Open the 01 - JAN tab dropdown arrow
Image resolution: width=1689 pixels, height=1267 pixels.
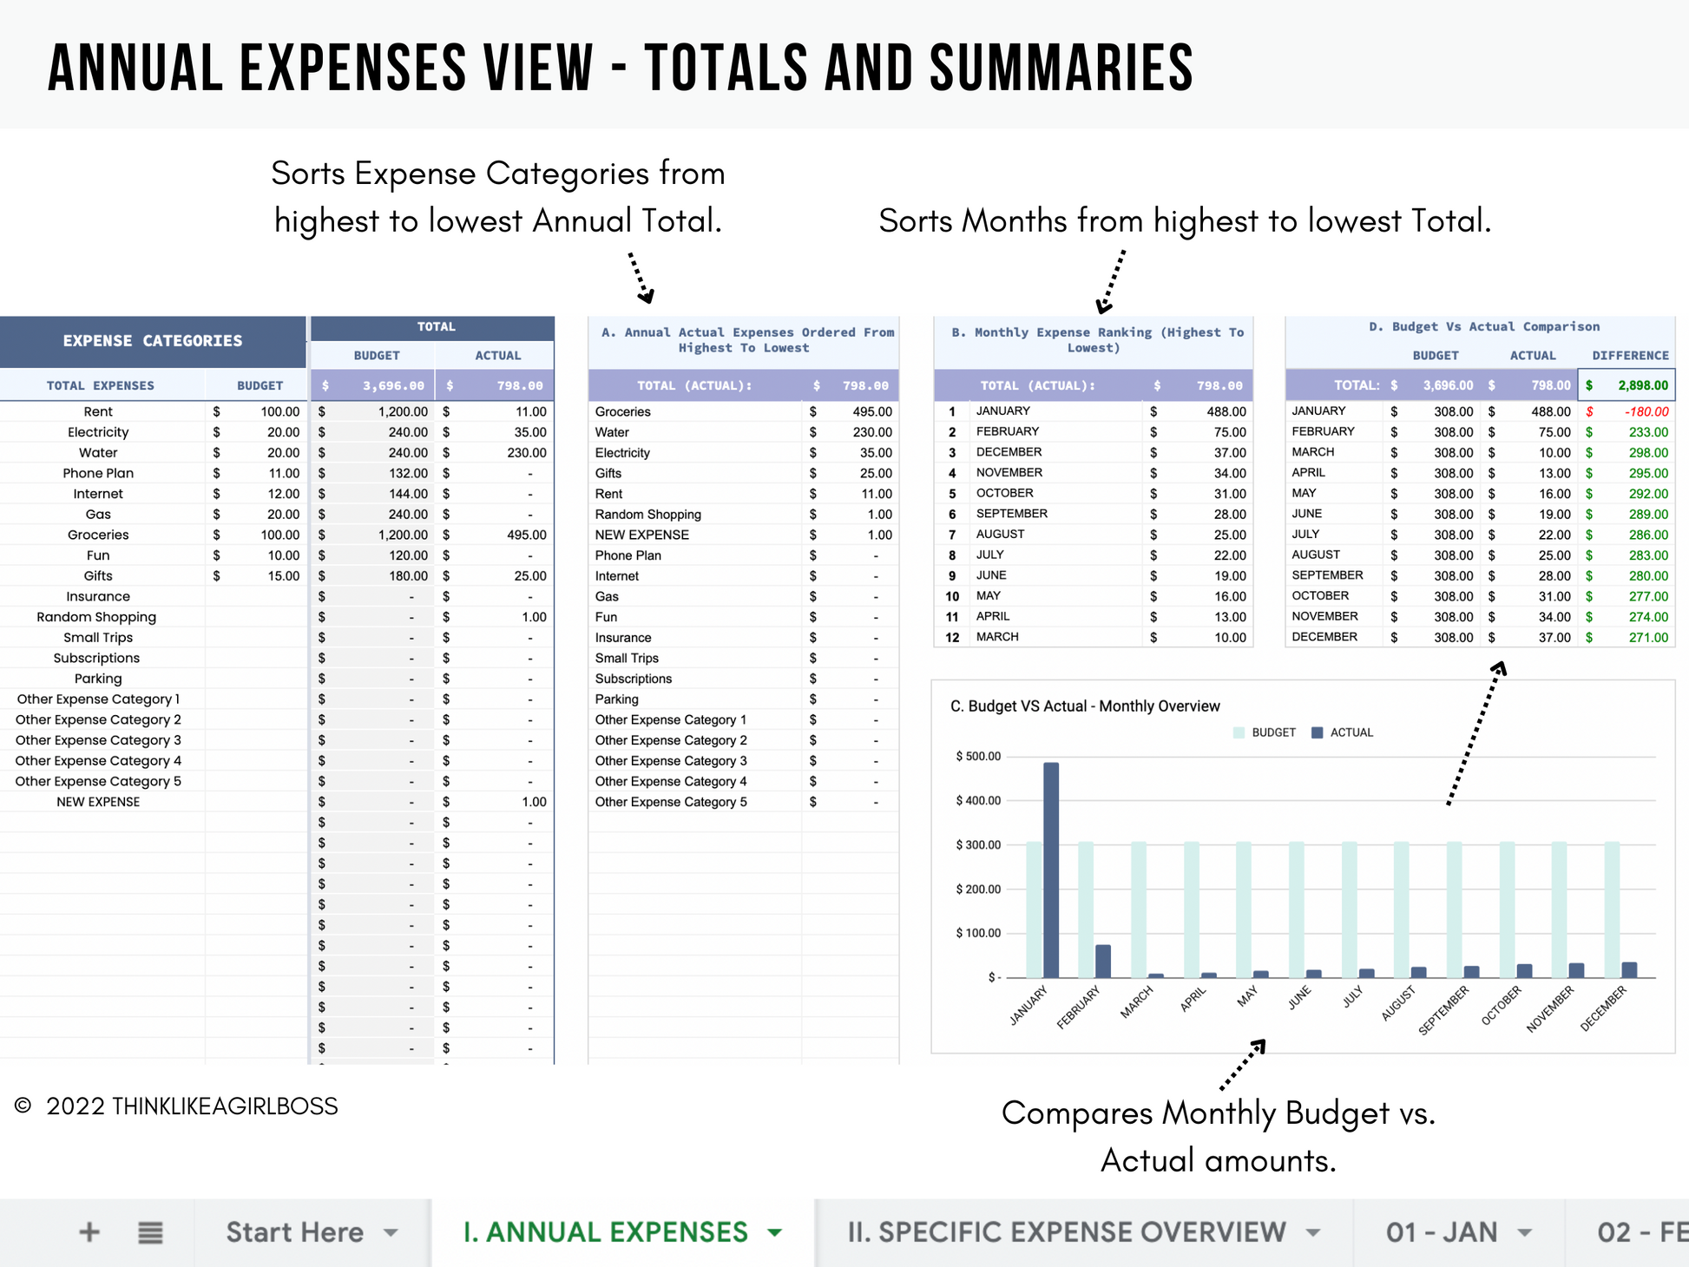(x=1525, y=1233)
